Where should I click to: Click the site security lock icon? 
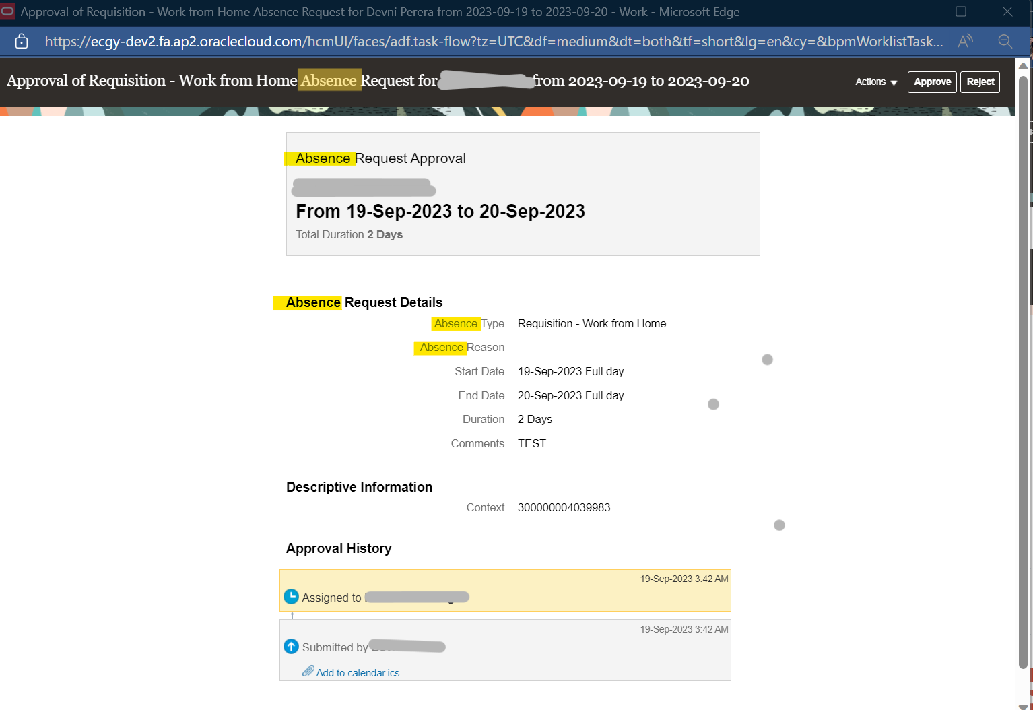(21, 41)
